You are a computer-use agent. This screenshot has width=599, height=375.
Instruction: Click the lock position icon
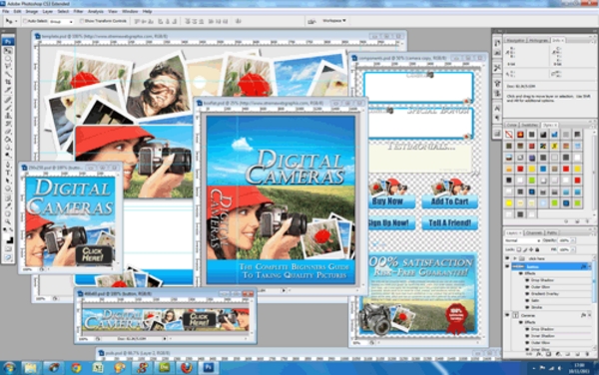pyautogui.click(x=531, y=249)
